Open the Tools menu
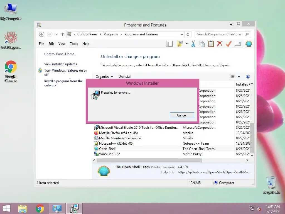 (74, 44)
